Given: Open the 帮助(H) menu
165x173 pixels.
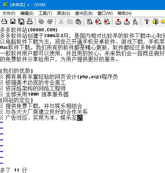Looking at the screenshot, I should pos(124,13).
